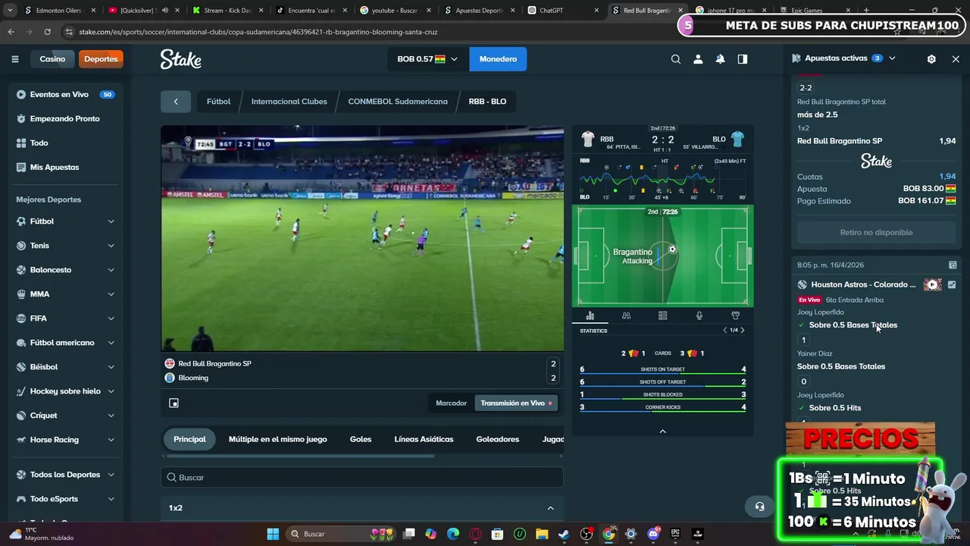The height and width of the screenshot is (546, 970).
Task: Go to previous statistics page arrow
Action: (x=724, y=331)
